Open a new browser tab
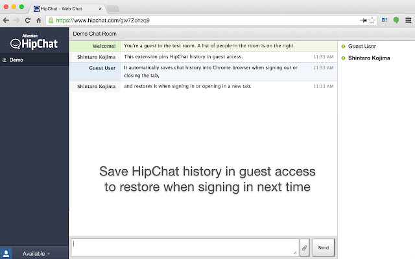The image size is (415, 259). pos(113,9)
